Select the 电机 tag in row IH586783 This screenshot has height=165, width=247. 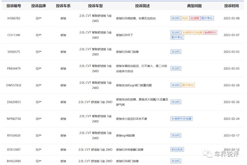coord(185,18)
